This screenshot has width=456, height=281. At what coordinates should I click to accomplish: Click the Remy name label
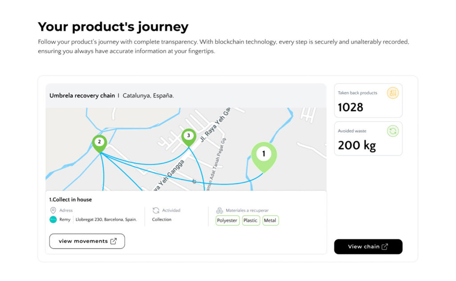[65, 220]
